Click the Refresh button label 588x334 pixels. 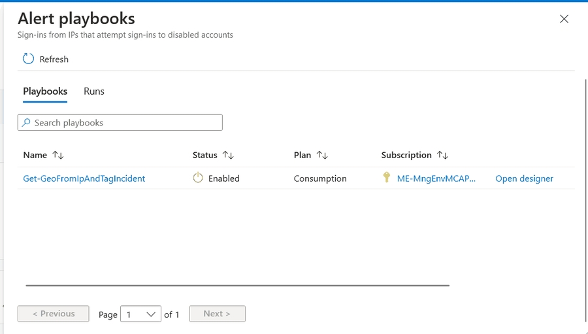(54, 59)
